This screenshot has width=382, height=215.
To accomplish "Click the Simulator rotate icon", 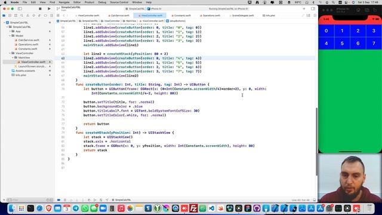I will 375,10.
